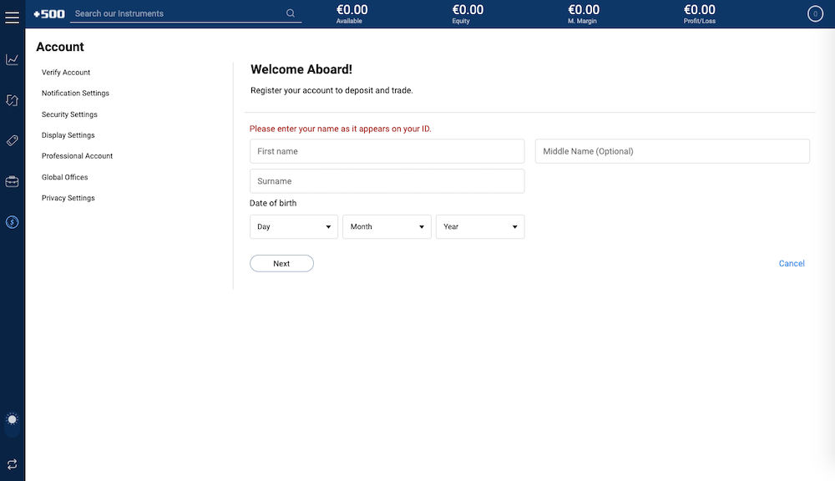The width and height of the screenshot is (835, 481).
Task: Focus the Middle Name (Optional) field
Action: click(x=672, y=151)
